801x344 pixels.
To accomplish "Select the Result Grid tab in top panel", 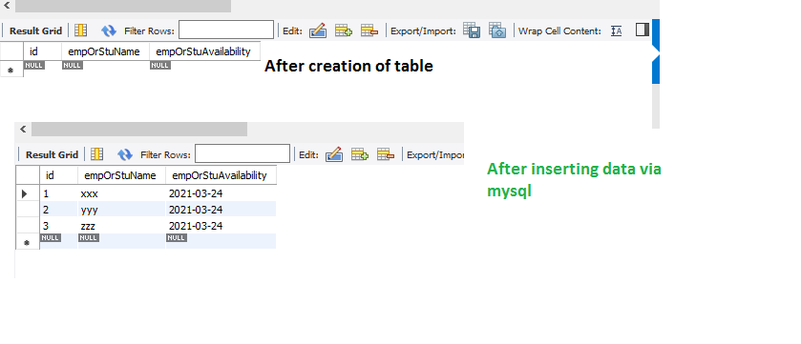I will pos(35,30).
